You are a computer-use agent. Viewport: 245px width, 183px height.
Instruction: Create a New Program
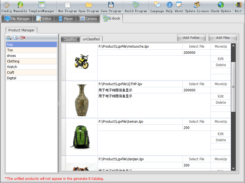[68, 5]
